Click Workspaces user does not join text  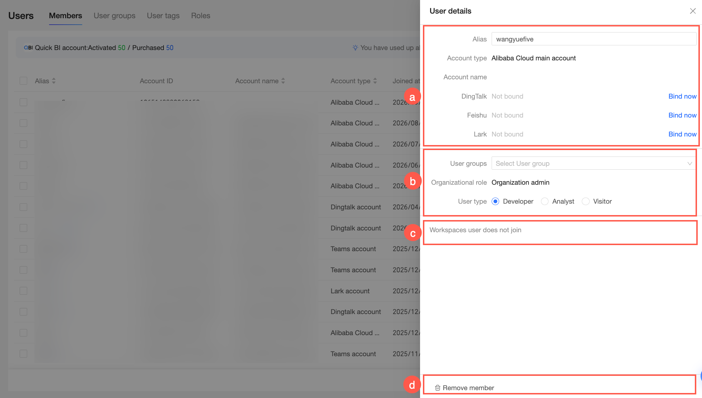(475, 230)
